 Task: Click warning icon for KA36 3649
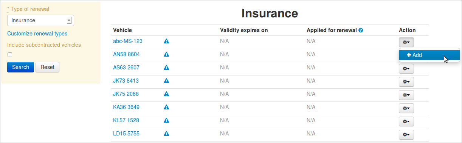pyautogui.click(x=166, y=107)
